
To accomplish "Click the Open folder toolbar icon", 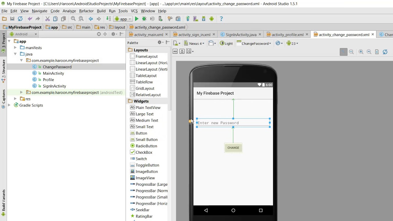I will pos(4,19).
